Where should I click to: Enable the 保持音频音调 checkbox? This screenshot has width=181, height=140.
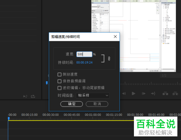(x=59, y=81)
